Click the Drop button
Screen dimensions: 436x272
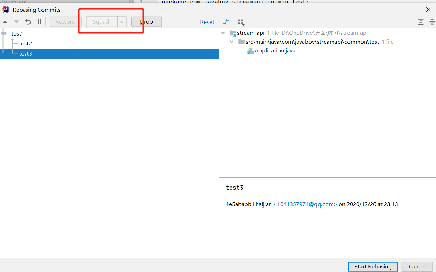pos(147,22)
